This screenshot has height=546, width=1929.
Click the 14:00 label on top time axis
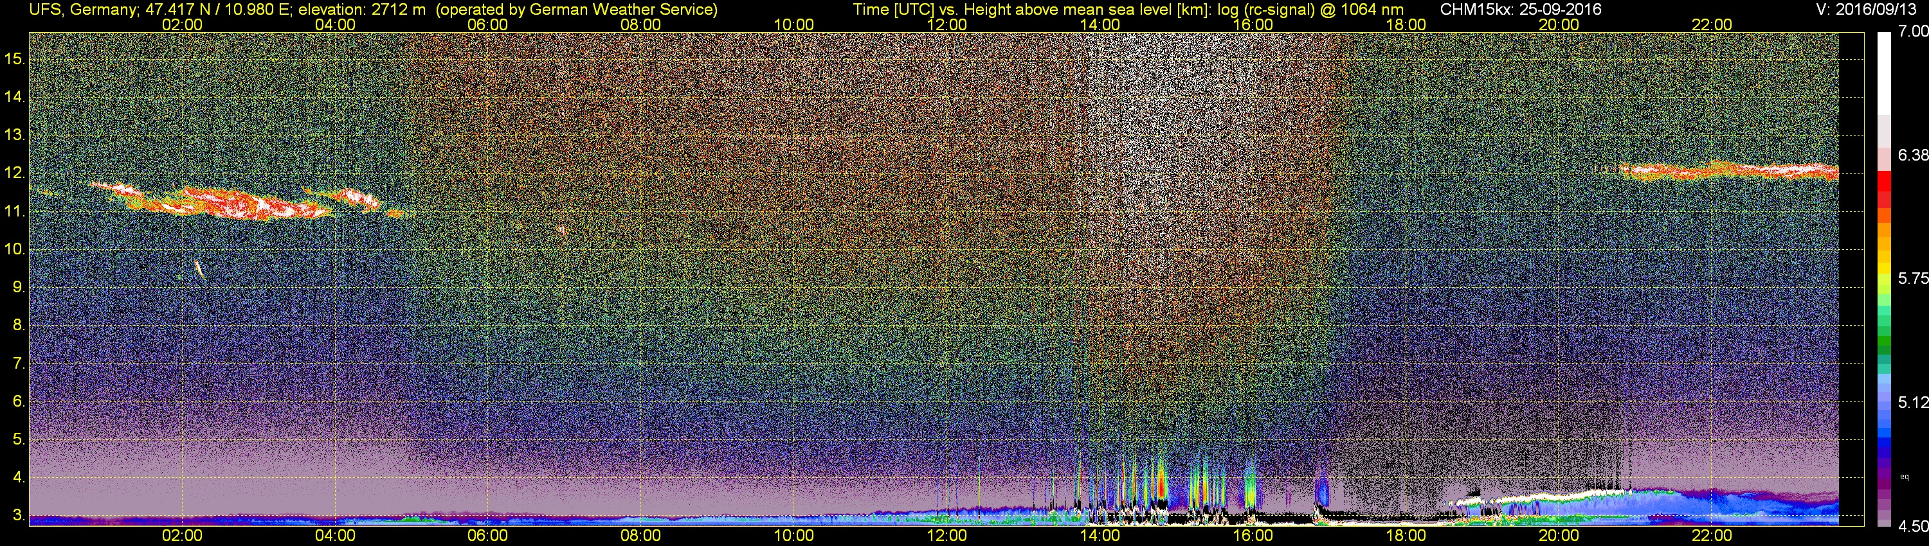click(1100, 24)
